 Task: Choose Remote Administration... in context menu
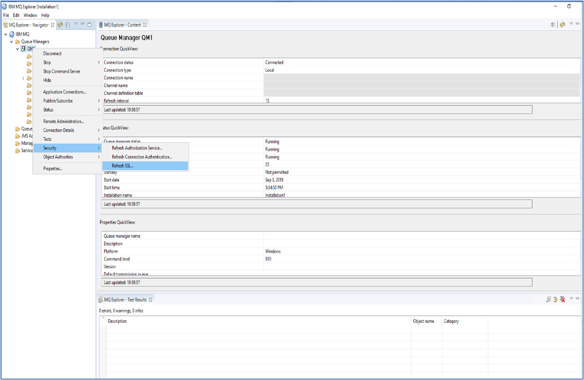point(68,121)
